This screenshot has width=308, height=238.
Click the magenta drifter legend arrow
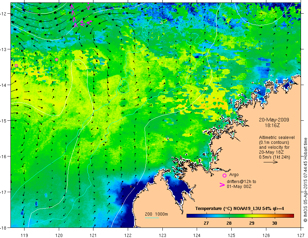[222, 185]
